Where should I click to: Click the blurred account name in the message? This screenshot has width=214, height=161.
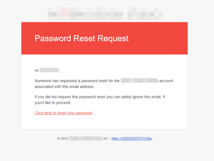click(139, 80)
